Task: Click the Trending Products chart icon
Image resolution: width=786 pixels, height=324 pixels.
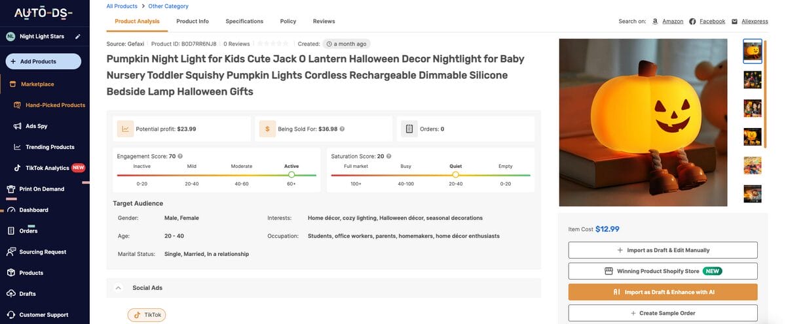Action: click(18, 147)
